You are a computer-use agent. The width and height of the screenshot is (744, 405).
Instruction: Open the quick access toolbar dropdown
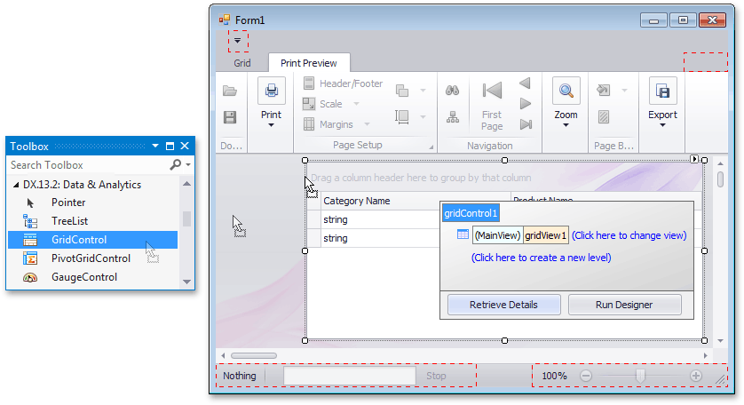tap(238, 41)
